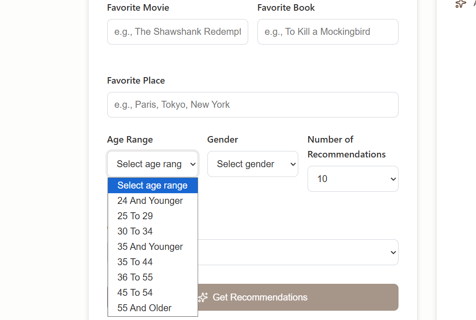Open Number of Recommendations dropdown

click(x=353, y=179)
